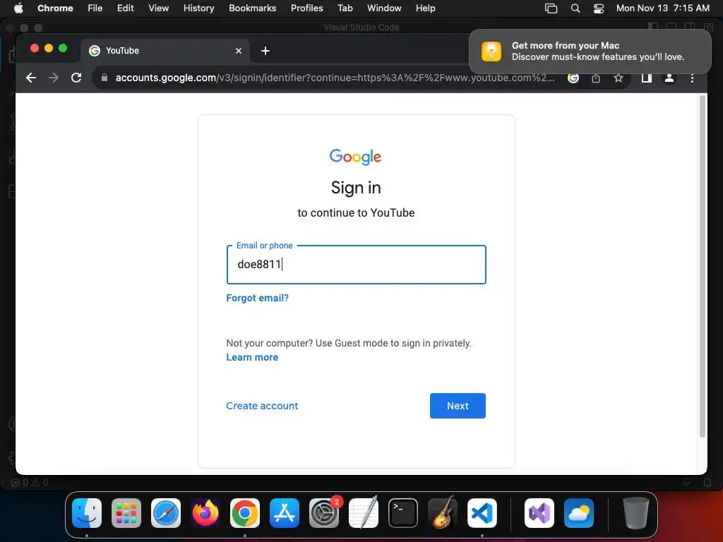Viewport: 723px width, 542px height.
Task: Open the Profiles menu
Action: [306, 8]
